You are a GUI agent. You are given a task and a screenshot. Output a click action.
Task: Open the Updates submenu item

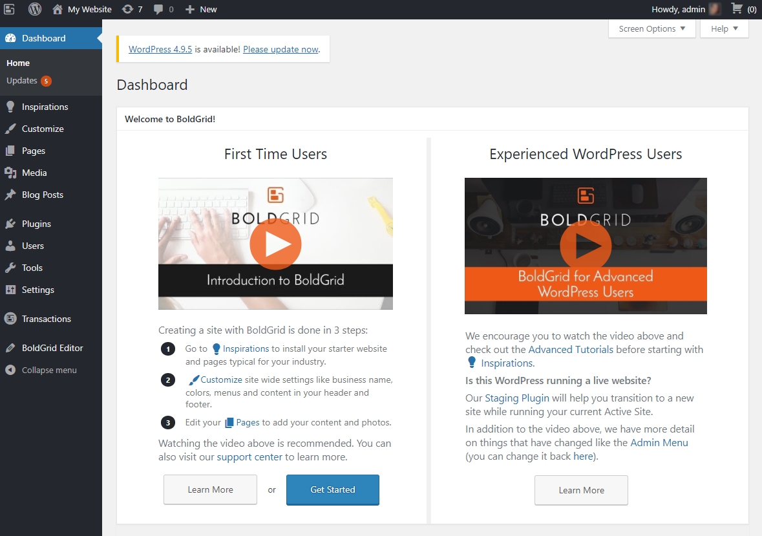tap(22, 81)
